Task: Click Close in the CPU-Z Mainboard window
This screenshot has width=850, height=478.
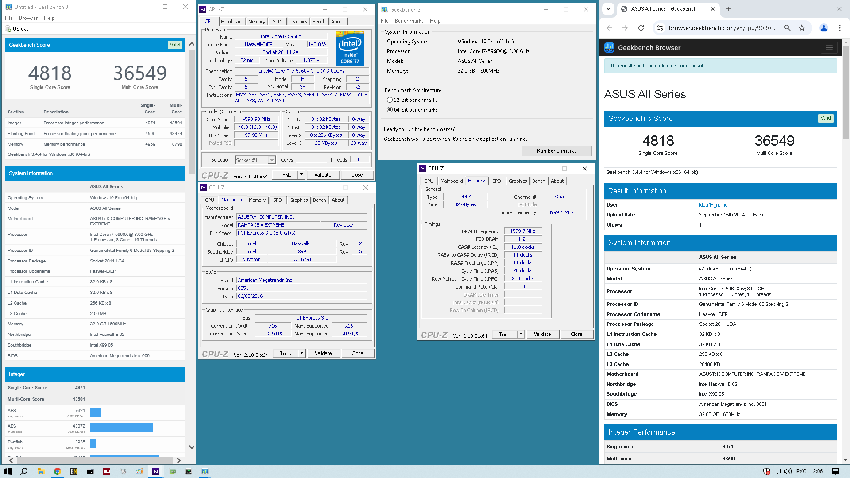Action: 357,353
